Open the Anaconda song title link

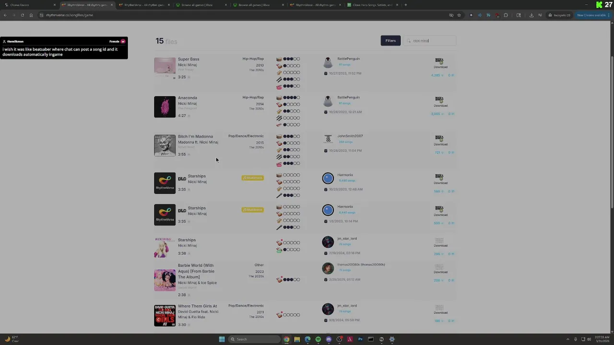click(188, 98)
